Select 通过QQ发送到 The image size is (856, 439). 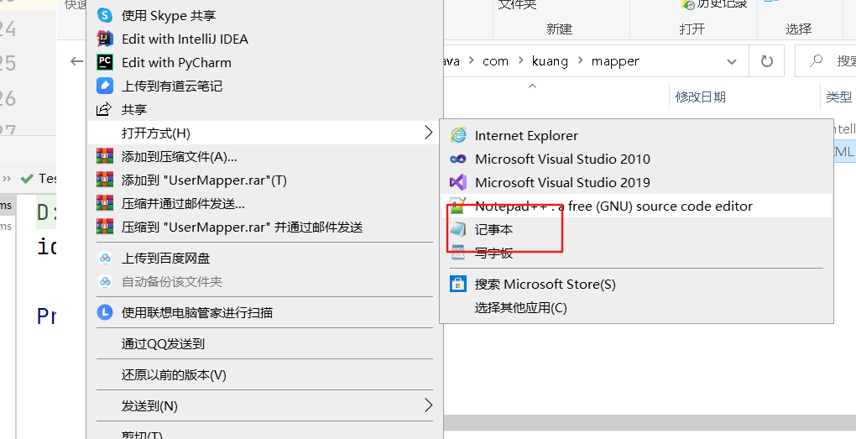click(x=264, y=343)
